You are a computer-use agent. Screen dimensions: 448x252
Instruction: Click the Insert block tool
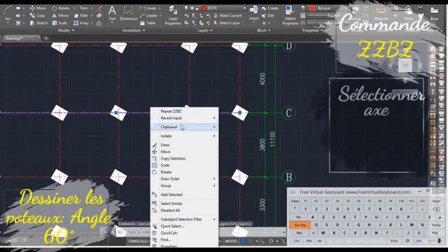[x=253, y=13]
